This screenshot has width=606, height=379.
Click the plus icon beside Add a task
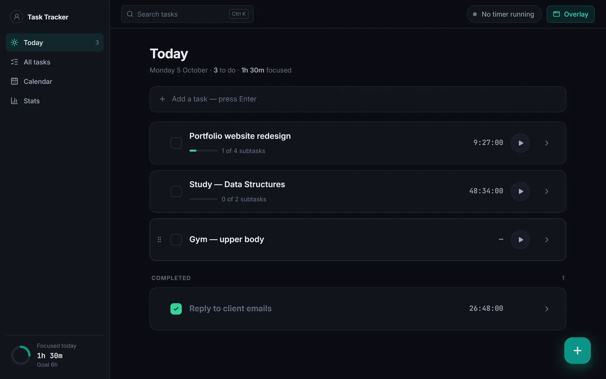pos(162,99)
